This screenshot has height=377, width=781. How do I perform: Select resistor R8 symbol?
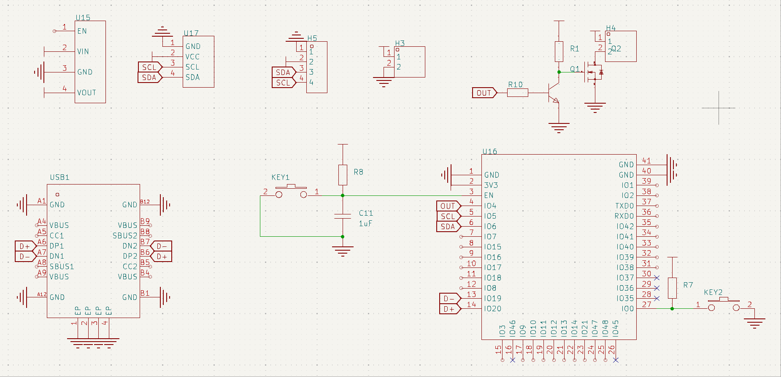[x=343, y=175]
